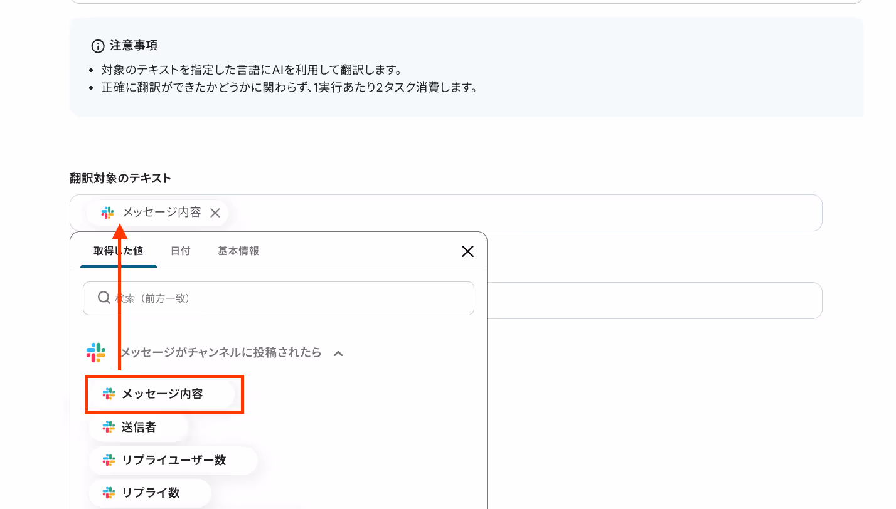Select the メッセージ内容 value in the list
This screenshot has height=509, width=896.
click(x=162, y=394)
